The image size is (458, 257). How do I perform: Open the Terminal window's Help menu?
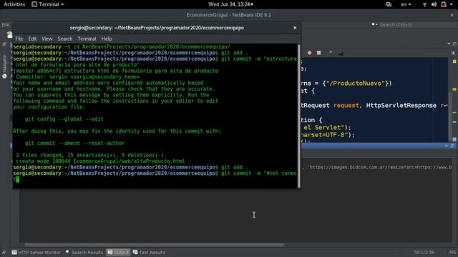[107, 39]
